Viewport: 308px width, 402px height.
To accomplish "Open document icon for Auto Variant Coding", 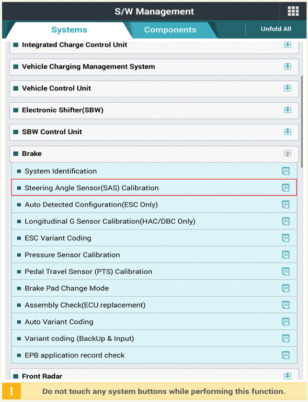I will [x=286, y=321].
